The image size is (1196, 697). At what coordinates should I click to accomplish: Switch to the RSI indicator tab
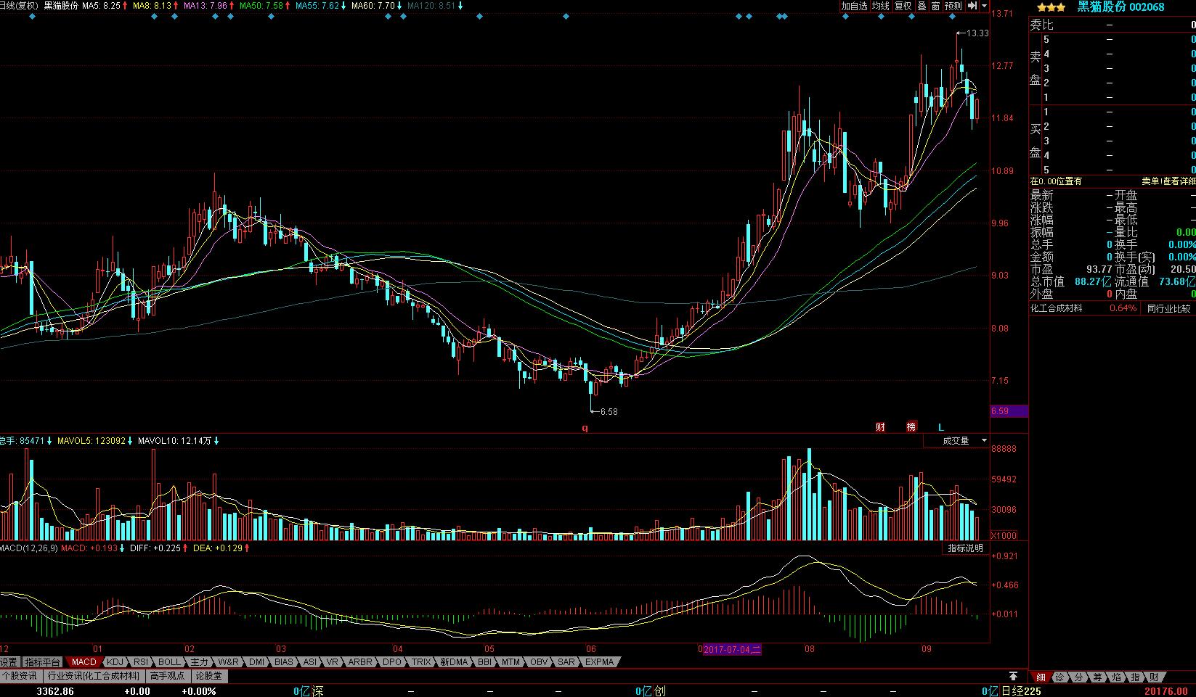click(x=141, y=662)
